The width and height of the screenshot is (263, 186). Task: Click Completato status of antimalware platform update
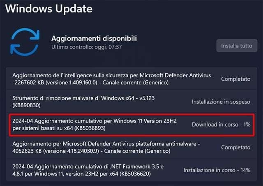coord(235,147)
